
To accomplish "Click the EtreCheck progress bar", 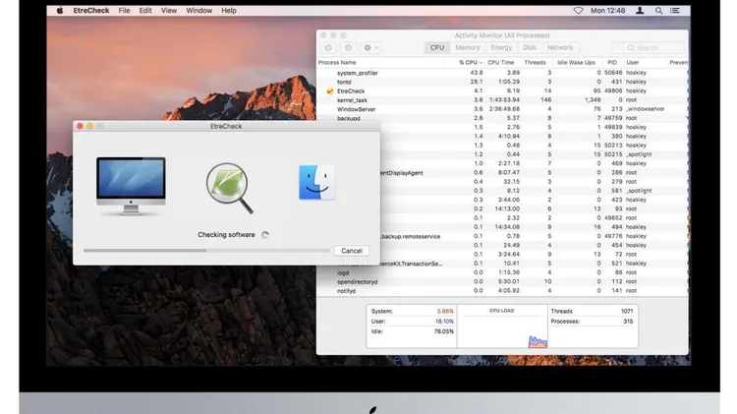I will click(x=206, y=251).
